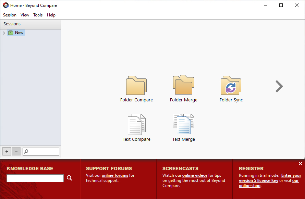Maximize the Beyond Compare window
305x199 pixels.
[281, 5]
